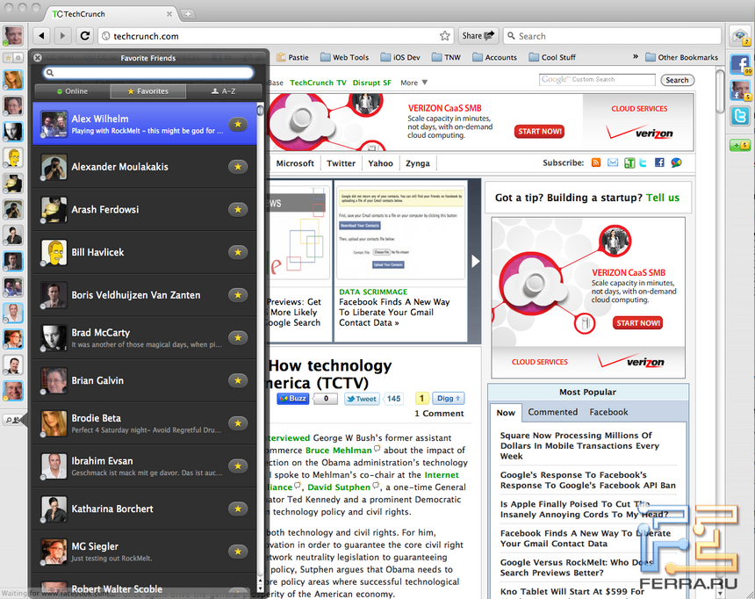This screenshot has width=755, height=599.
Task: Open the Web Tools bookmark folder
Action: coord(344,57)
